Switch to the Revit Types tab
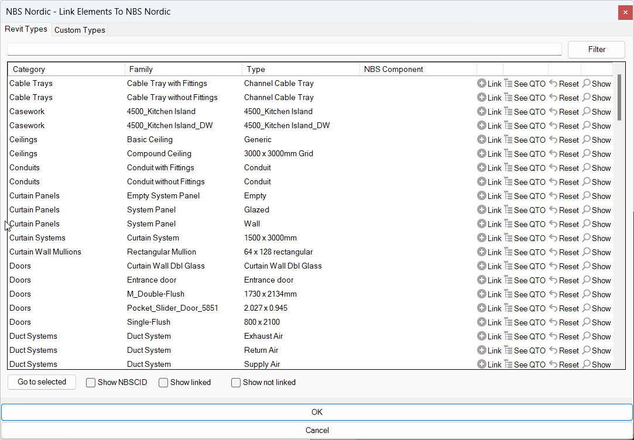The image size is (634, 440). pos(26,29)
